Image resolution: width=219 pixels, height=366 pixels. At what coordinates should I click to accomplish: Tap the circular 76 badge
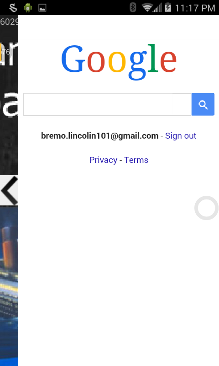pos(6,52)
